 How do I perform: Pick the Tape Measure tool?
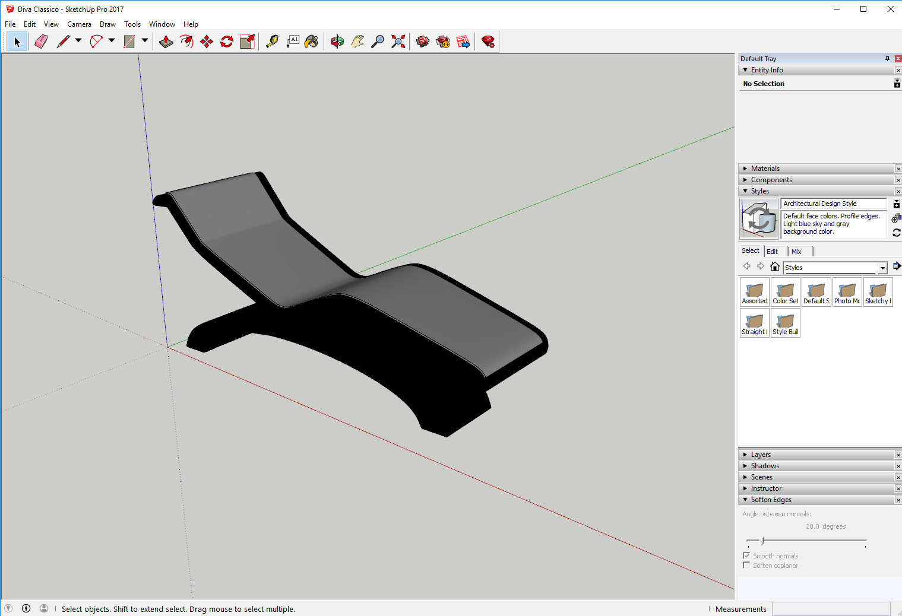click(x=272, y=42)
